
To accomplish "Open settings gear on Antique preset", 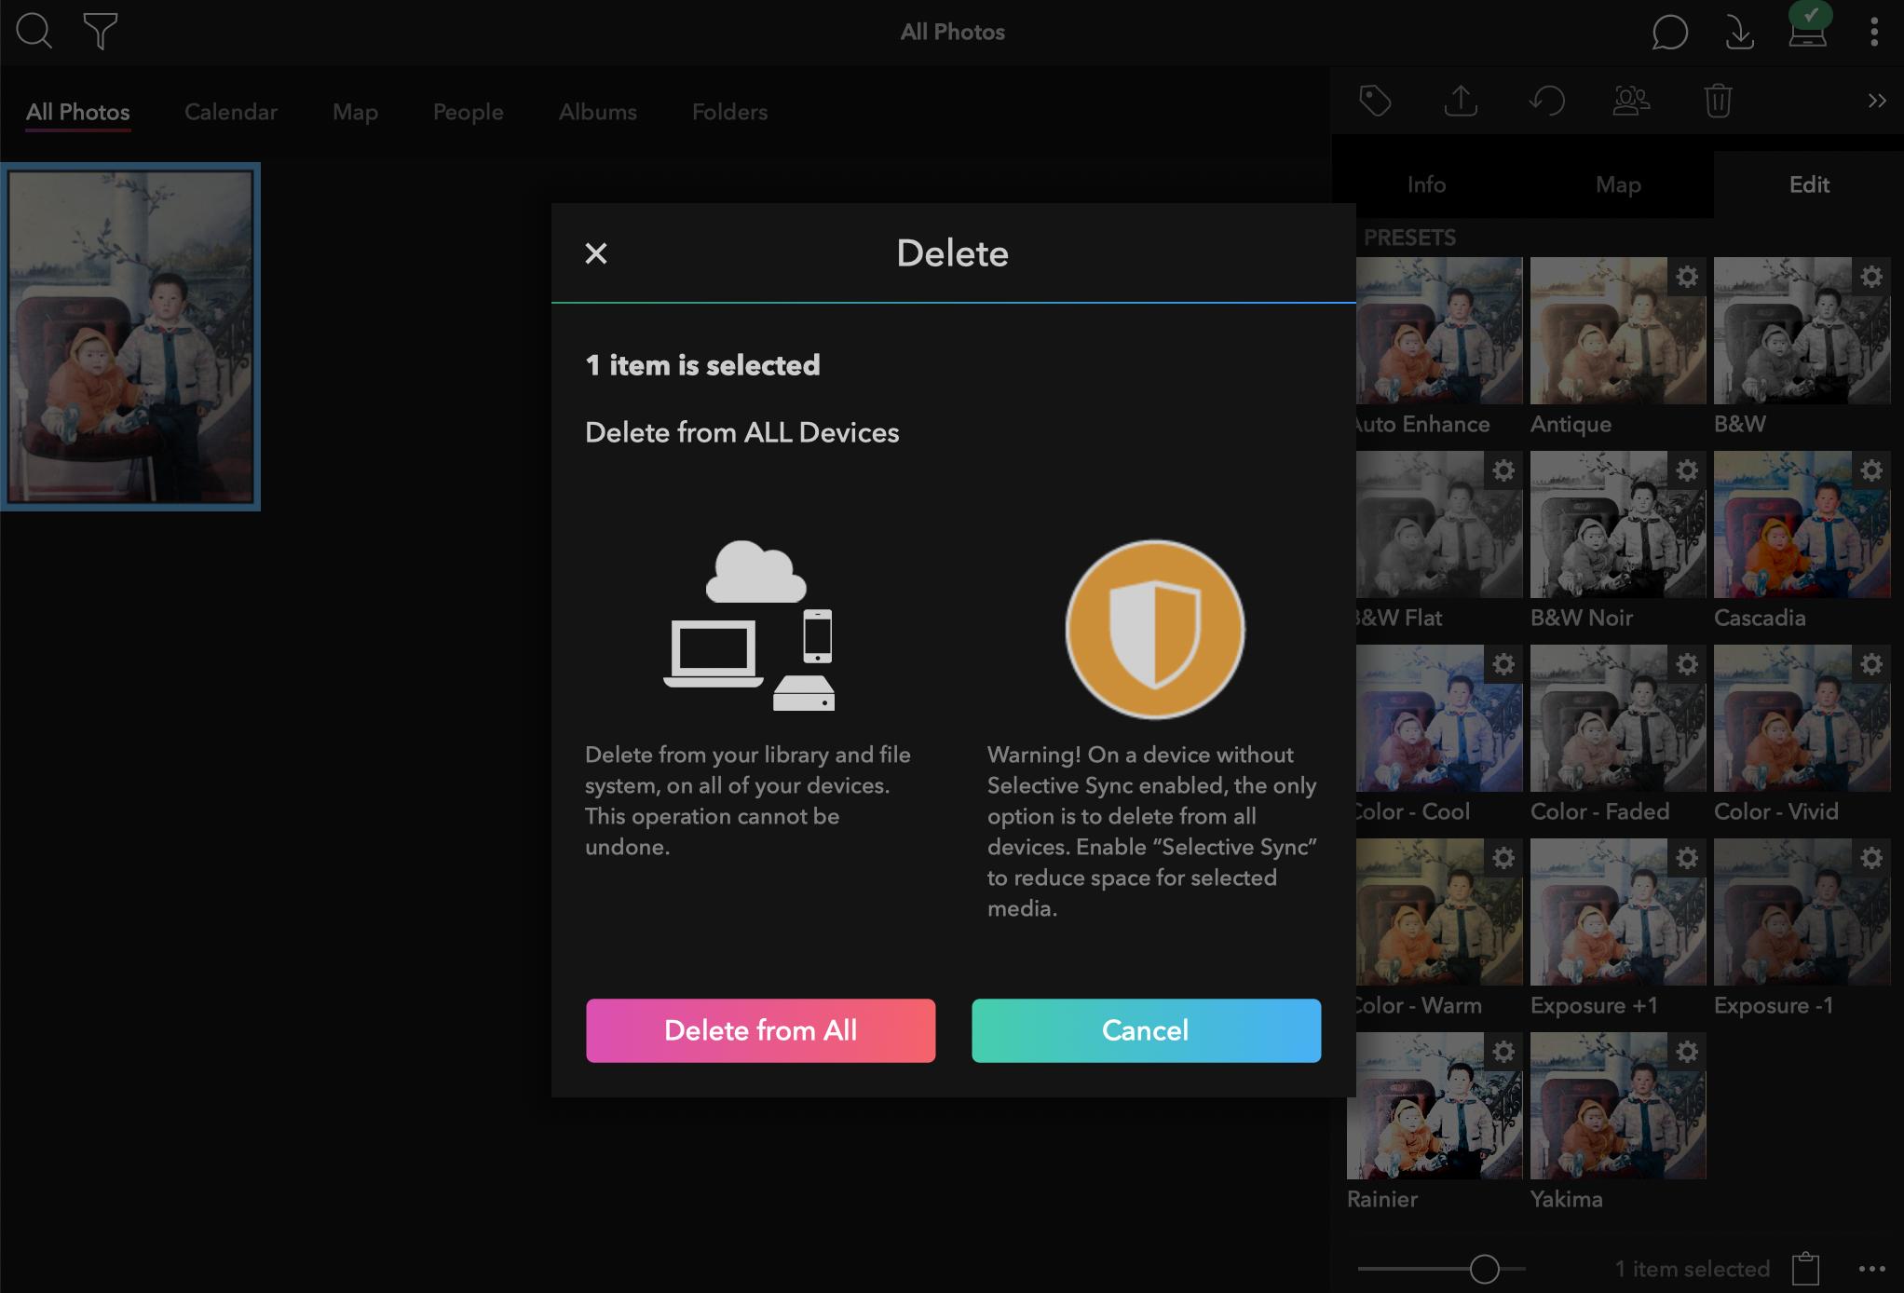I will click(x=1687, y=277).
